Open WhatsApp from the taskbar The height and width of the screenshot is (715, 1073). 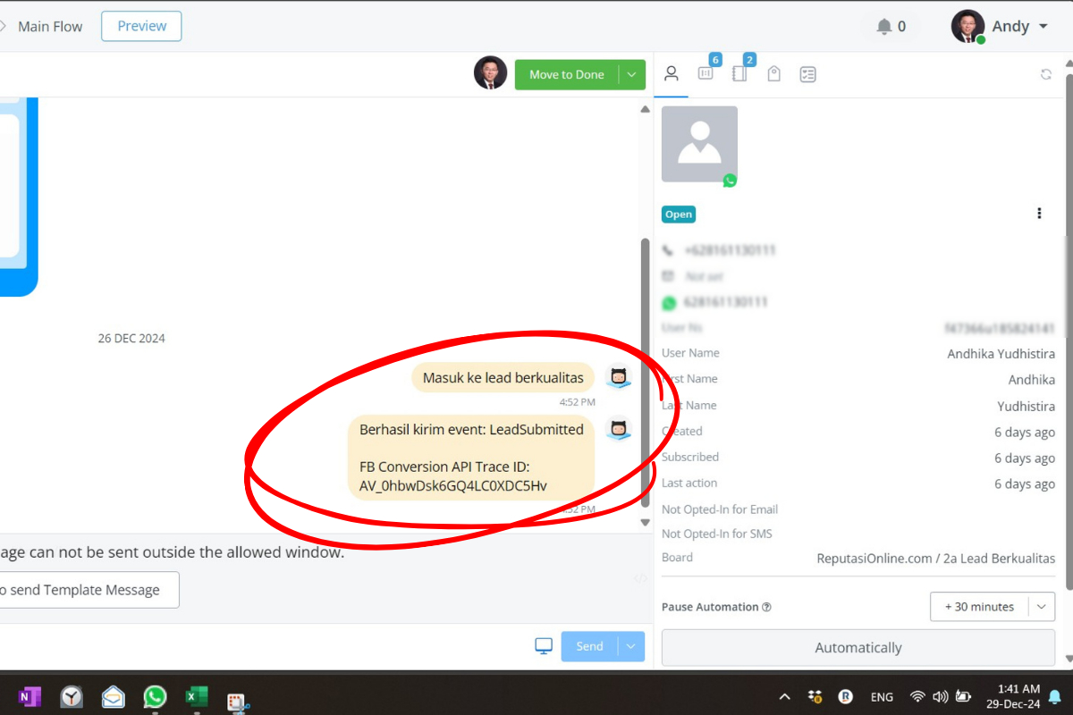tap(155, 697)
